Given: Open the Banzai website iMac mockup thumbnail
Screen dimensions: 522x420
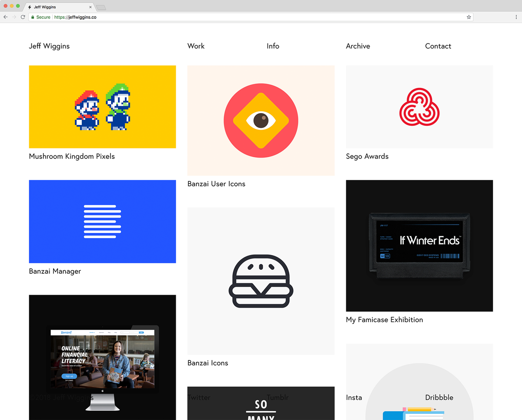Looking at the screenshot, I should coord(102,357).
